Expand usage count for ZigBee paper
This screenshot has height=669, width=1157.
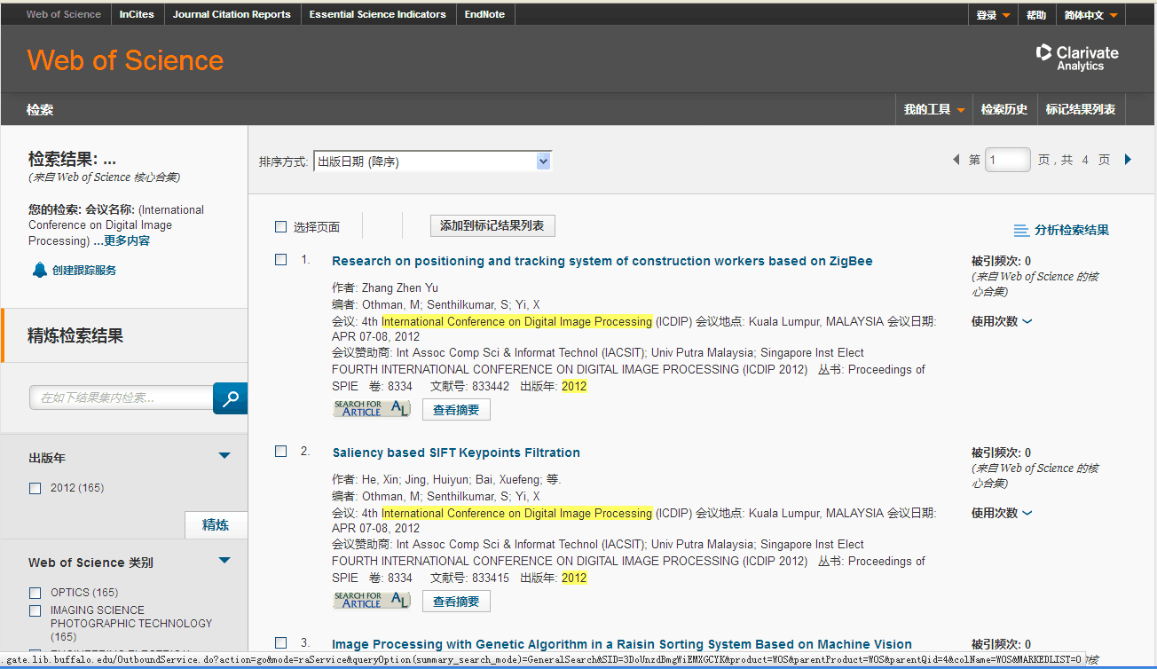pyautogui.click(x=1002, y=321)
